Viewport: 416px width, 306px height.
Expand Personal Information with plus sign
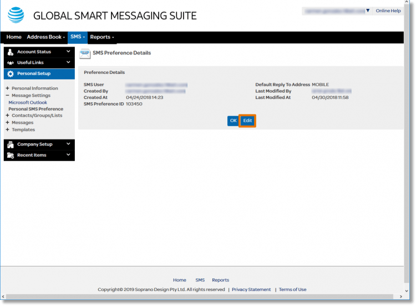pos(7,88)
